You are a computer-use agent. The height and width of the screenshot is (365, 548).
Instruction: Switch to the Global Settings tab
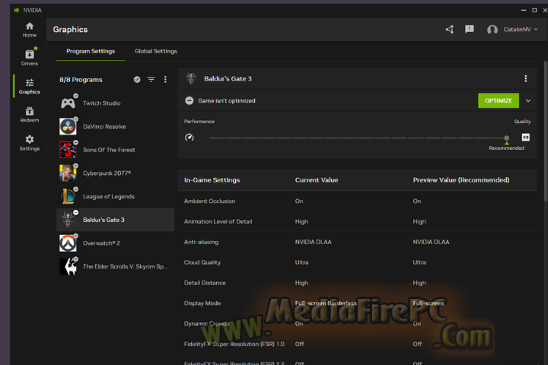[156, 51]
